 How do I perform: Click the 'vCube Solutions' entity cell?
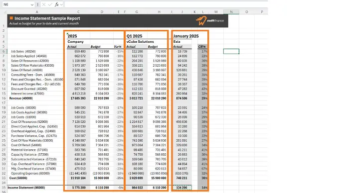pos(140,42)
